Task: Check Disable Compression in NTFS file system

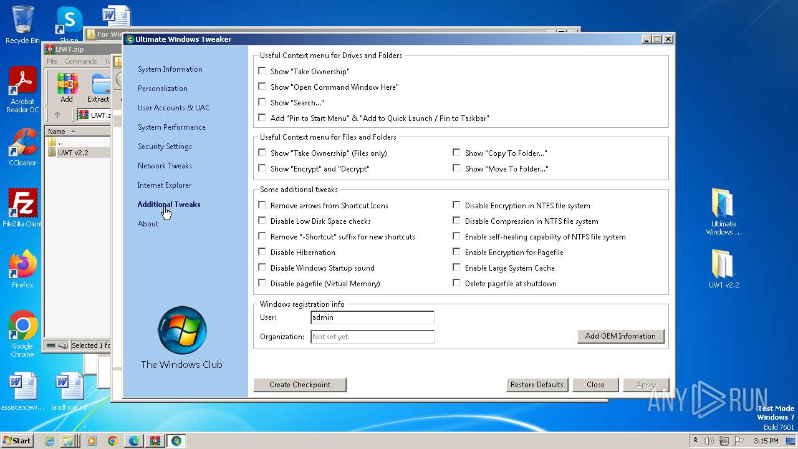Action: (x=456, y=221)
